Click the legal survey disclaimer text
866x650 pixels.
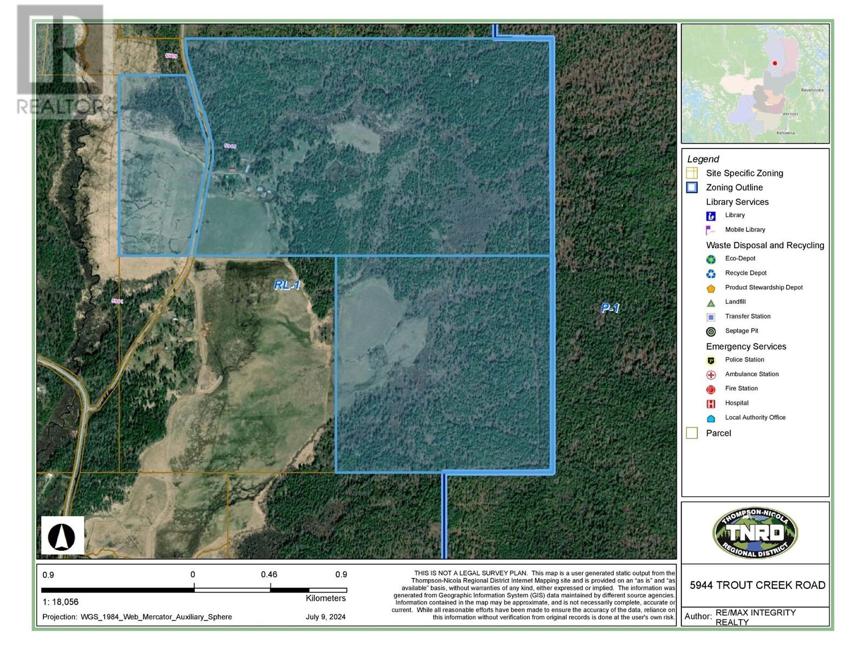point(533,595)
